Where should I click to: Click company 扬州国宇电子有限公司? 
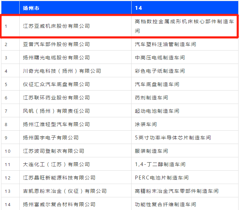click(51, 138)
